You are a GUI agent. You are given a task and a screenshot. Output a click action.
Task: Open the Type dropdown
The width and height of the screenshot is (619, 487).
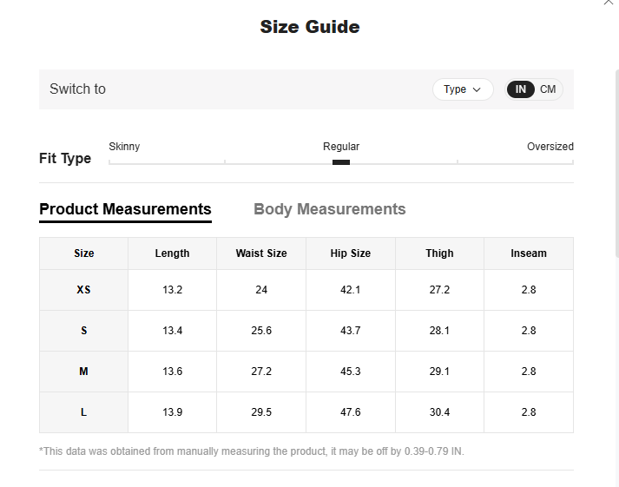coord(463,89)
